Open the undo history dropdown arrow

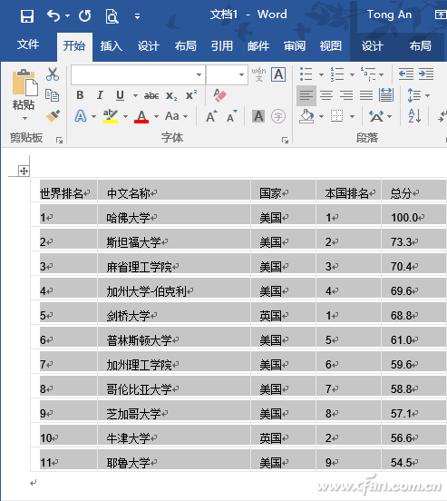click(67, 15)
